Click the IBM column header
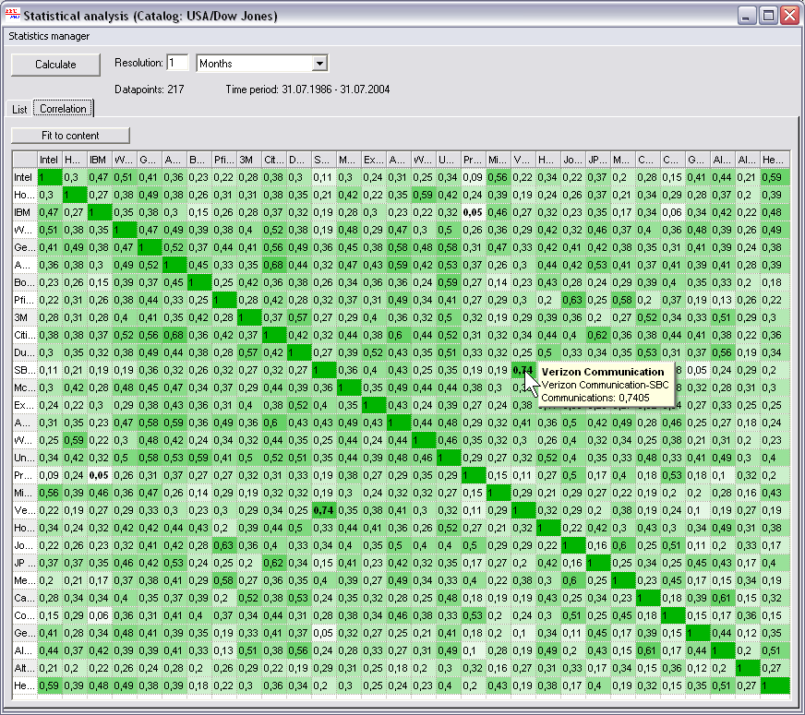Image resolution: width=805 pixels, height=715 pixels. (100, 159)
